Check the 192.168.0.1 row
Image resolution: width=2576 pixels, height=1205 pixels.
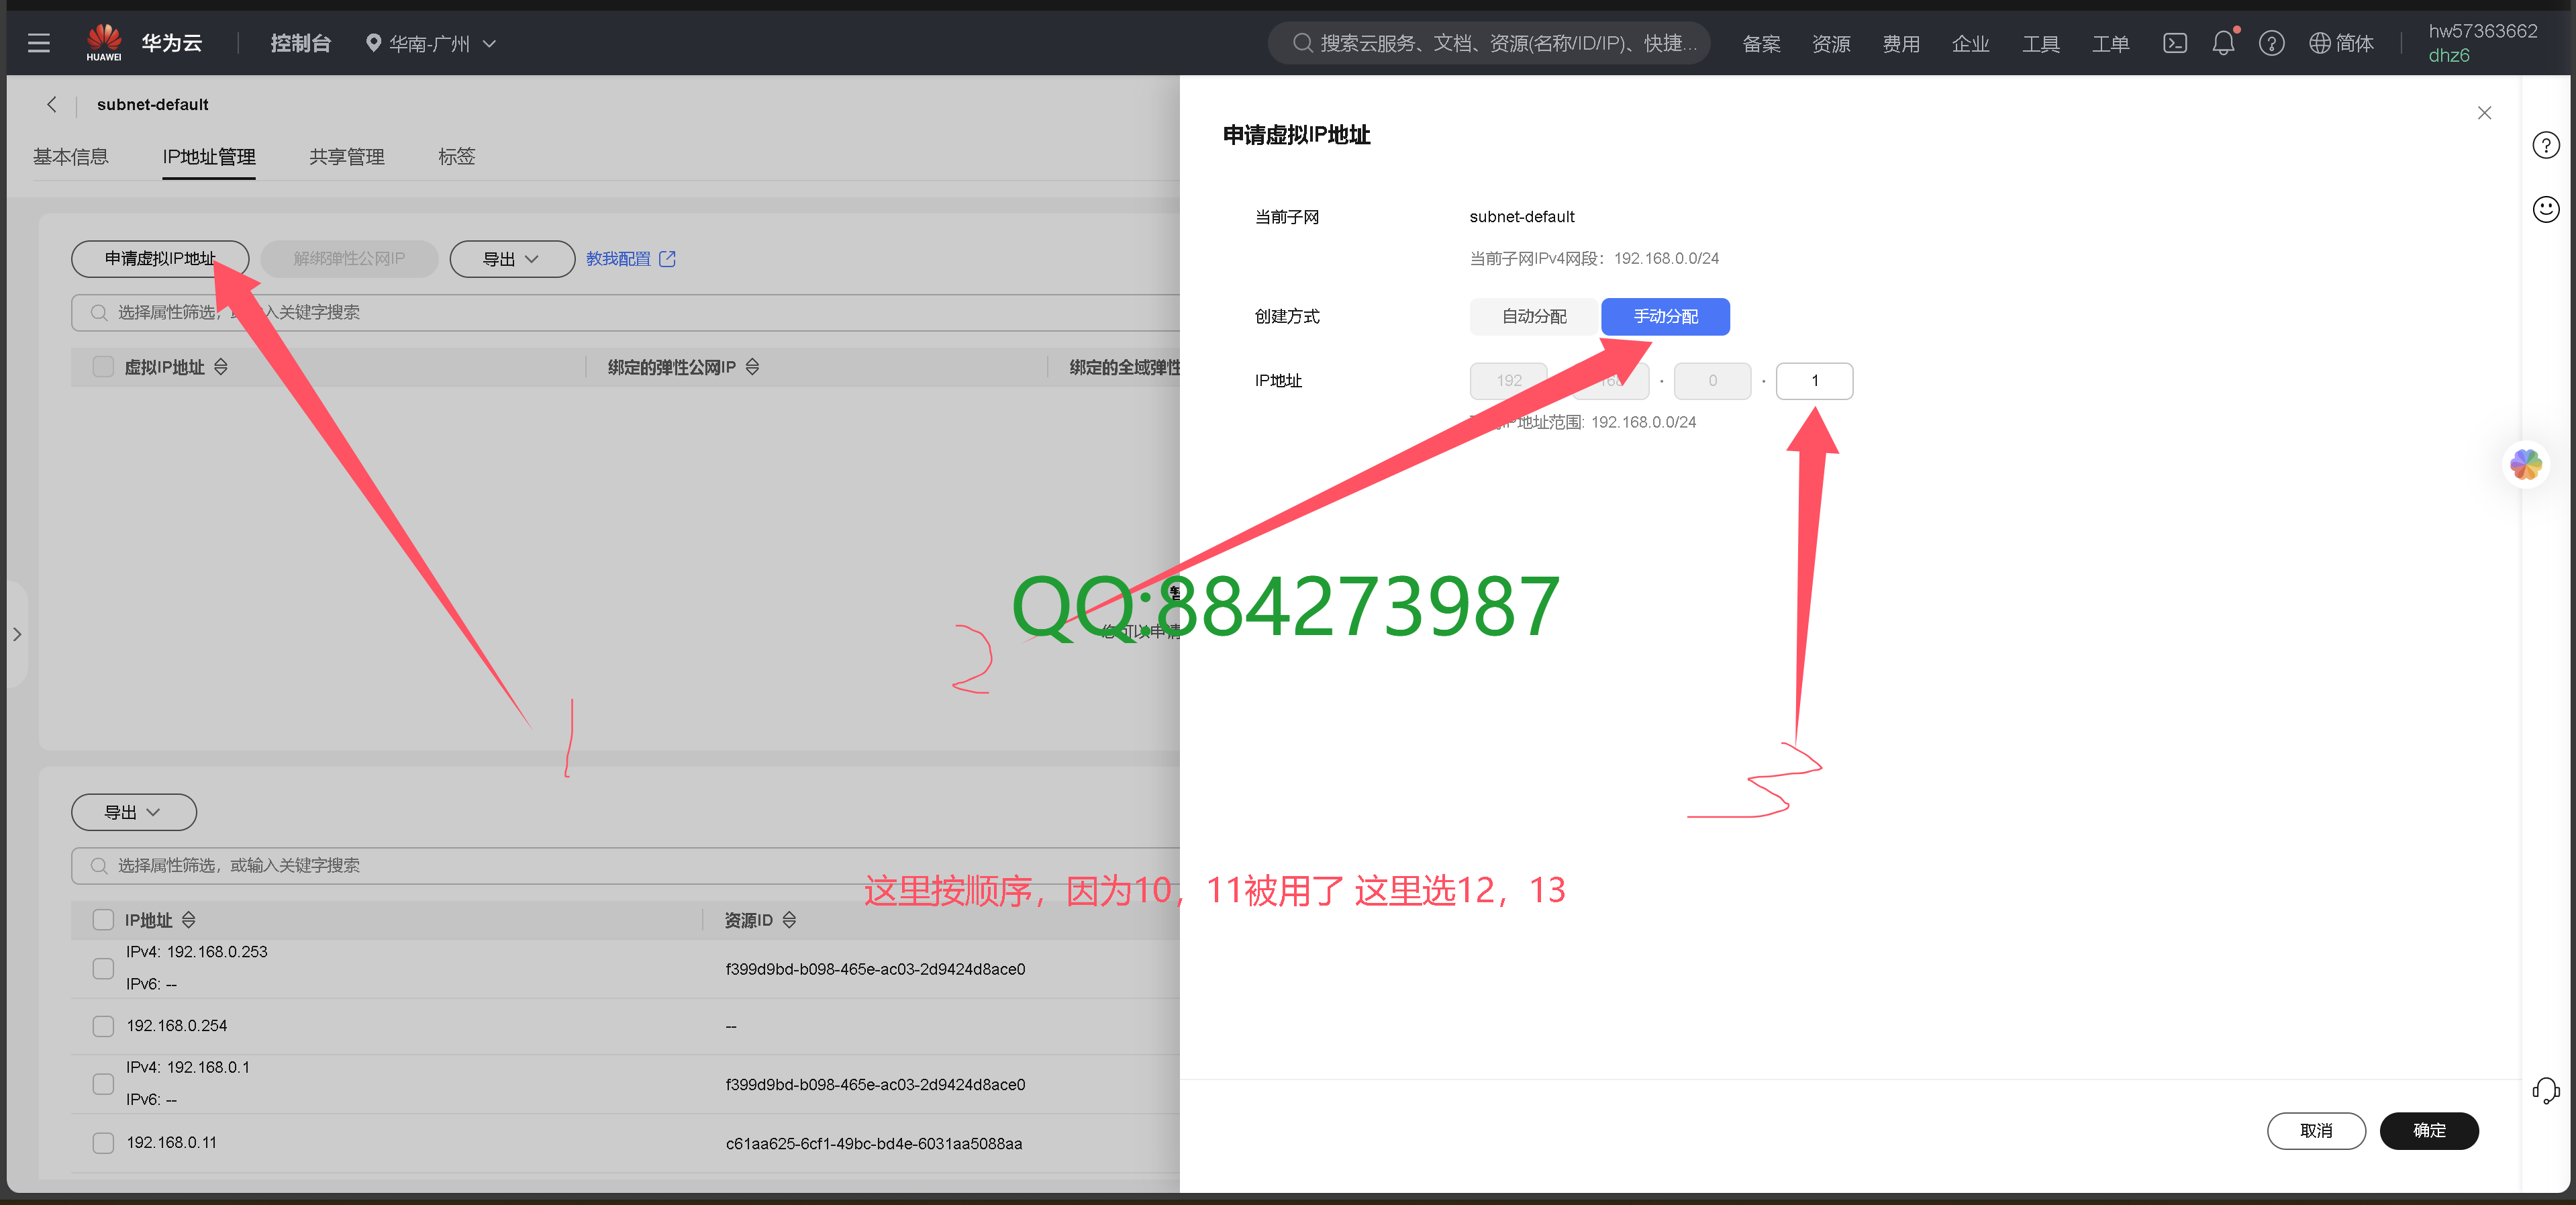pyautogui.click(x=103, y=1084)
